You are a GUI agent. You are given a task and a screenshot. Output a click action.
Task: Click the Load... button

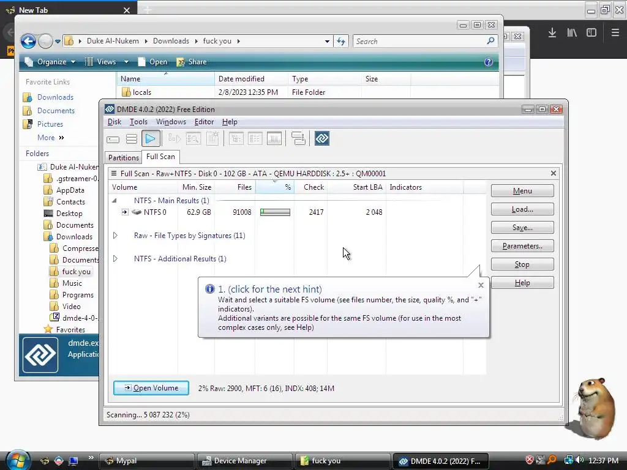[x=522, y=209]
